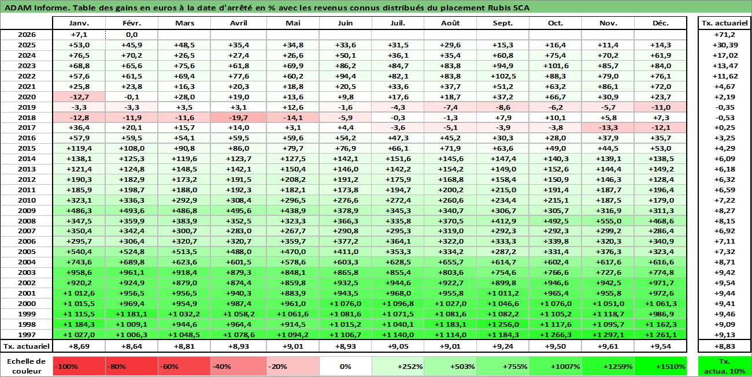752x377 pixels.
Task: Click the +1 256,0 cell for Sept. 1998
Action: (x=503, y=324)
